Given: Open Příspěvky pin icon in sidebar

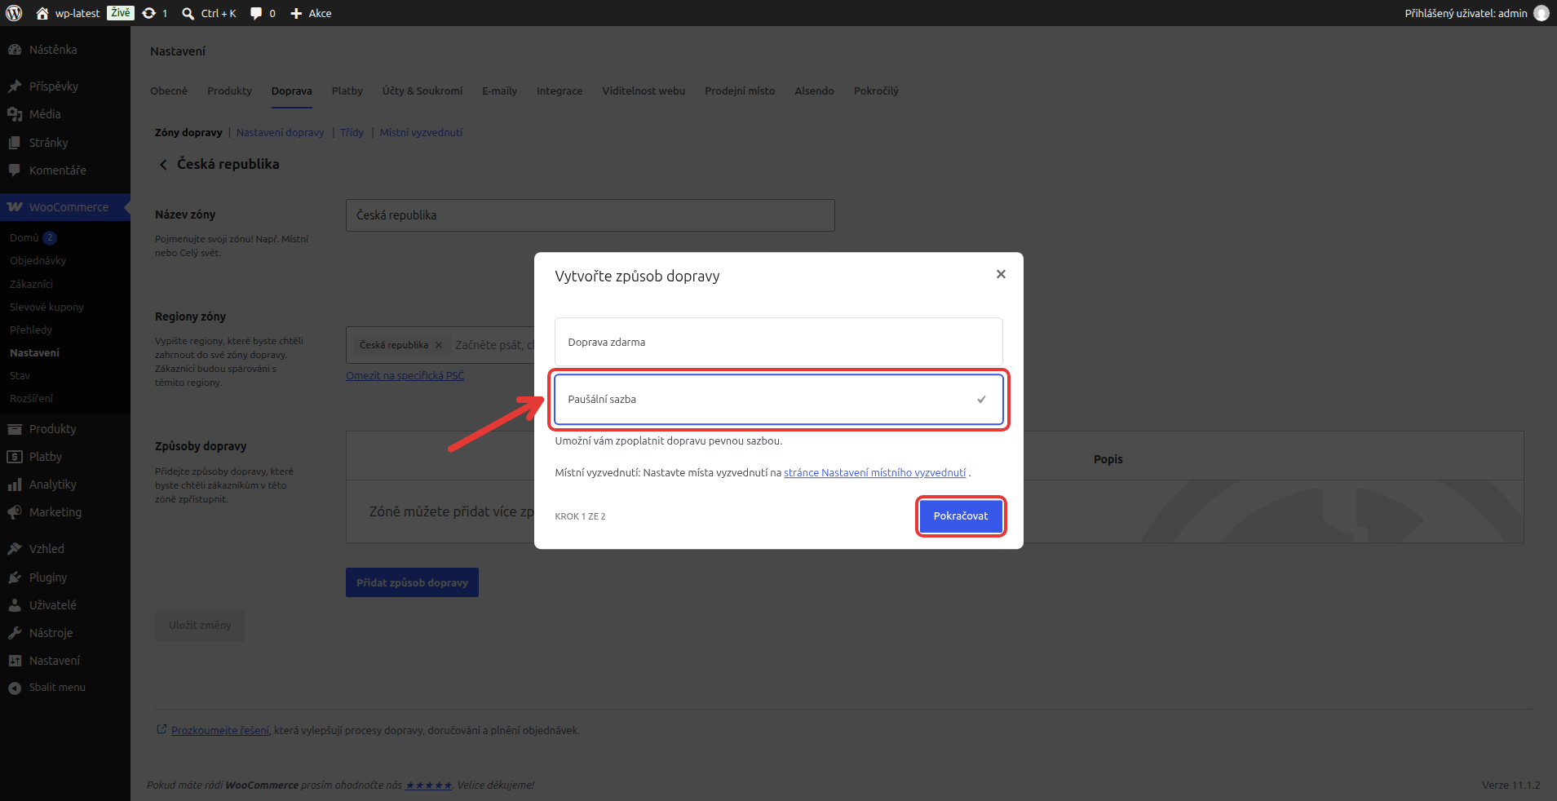Looking at the screenshot, I should [x=15, y=86].
